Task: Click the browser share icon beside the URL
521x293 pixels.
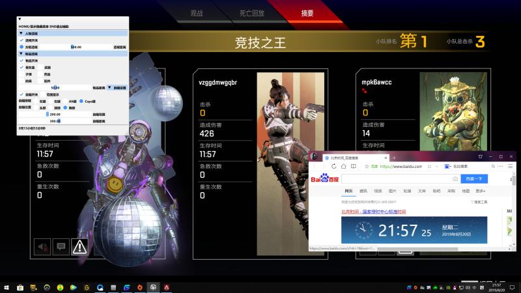Action: [x=429, y=167]
